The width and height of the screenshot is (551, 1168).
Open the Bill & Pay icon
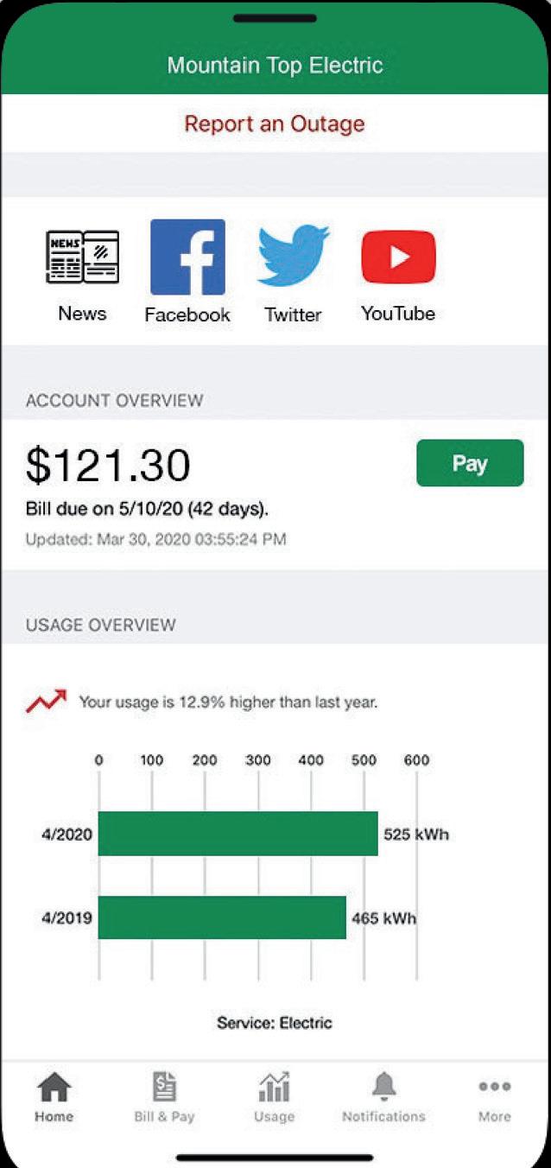click(x=164, y=1087)
